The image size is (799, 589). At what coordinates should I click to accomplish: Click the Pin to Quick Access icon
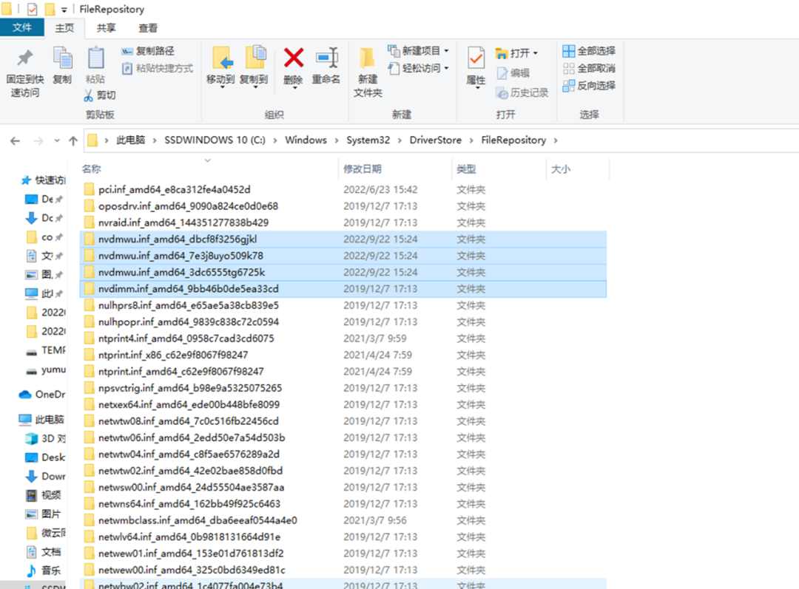click(x=25, y=59)
